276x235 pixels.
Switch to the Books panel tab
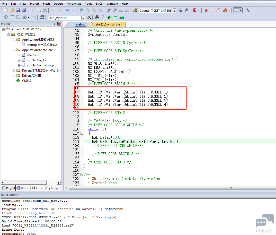pos(23,188)
